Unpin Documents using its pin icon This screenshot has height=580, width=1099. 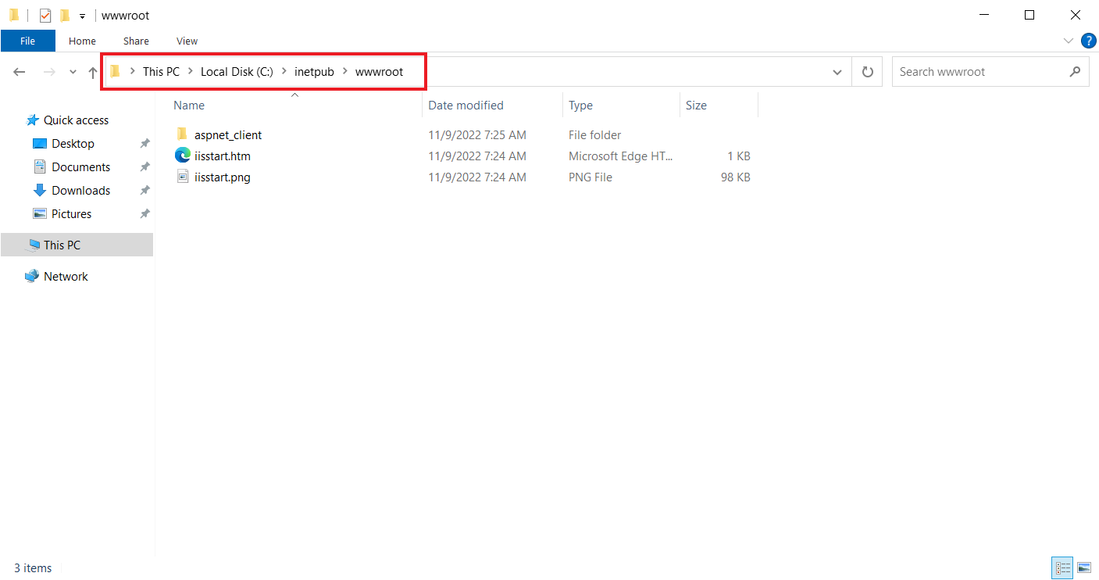[x=145, y=167]
